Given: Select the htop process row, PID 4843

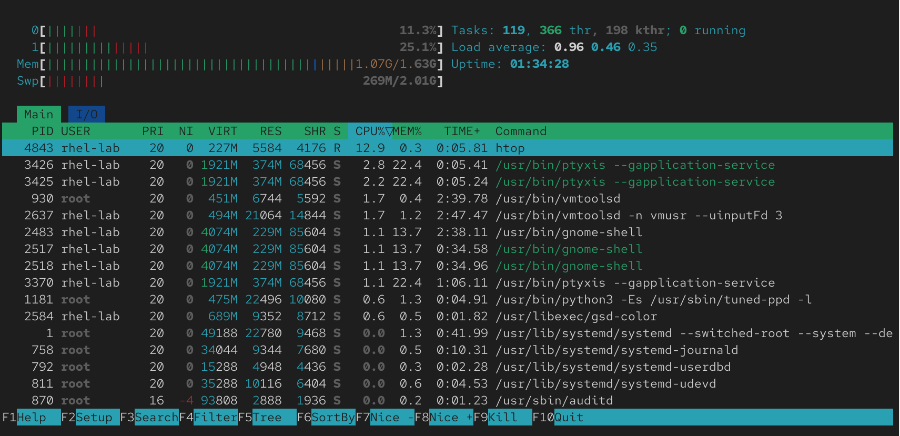Looking at the screenshot, I should click(x=448, y=148).
